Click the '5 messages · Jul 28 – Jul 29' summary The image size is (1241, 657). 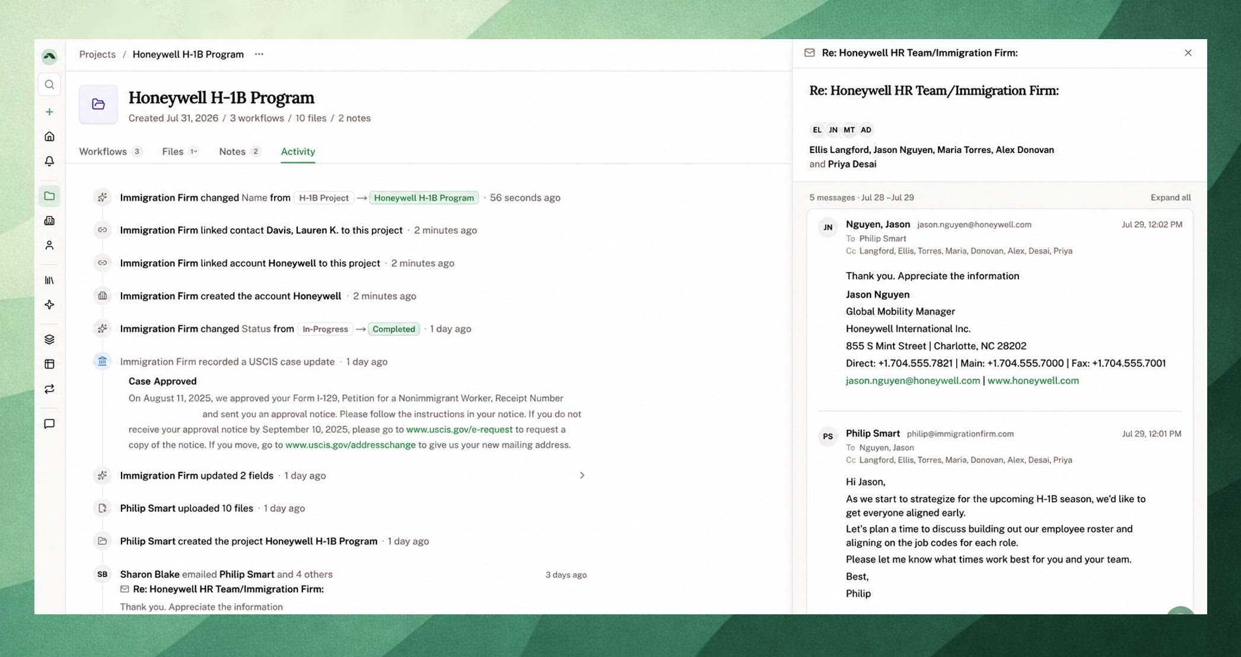[x=861, y=197]
